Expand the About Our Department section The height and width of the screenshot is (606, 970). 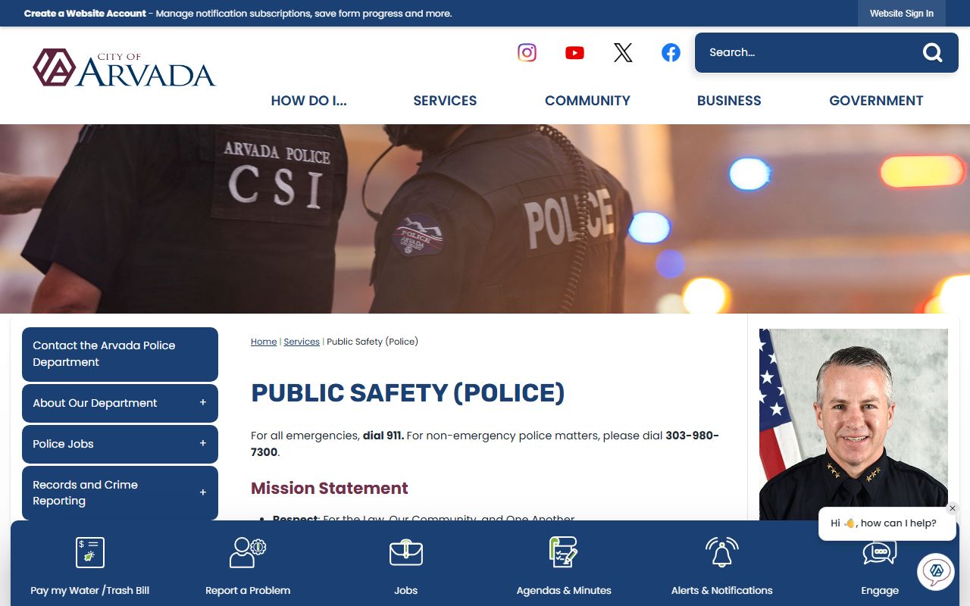click(x=202, y=403)
